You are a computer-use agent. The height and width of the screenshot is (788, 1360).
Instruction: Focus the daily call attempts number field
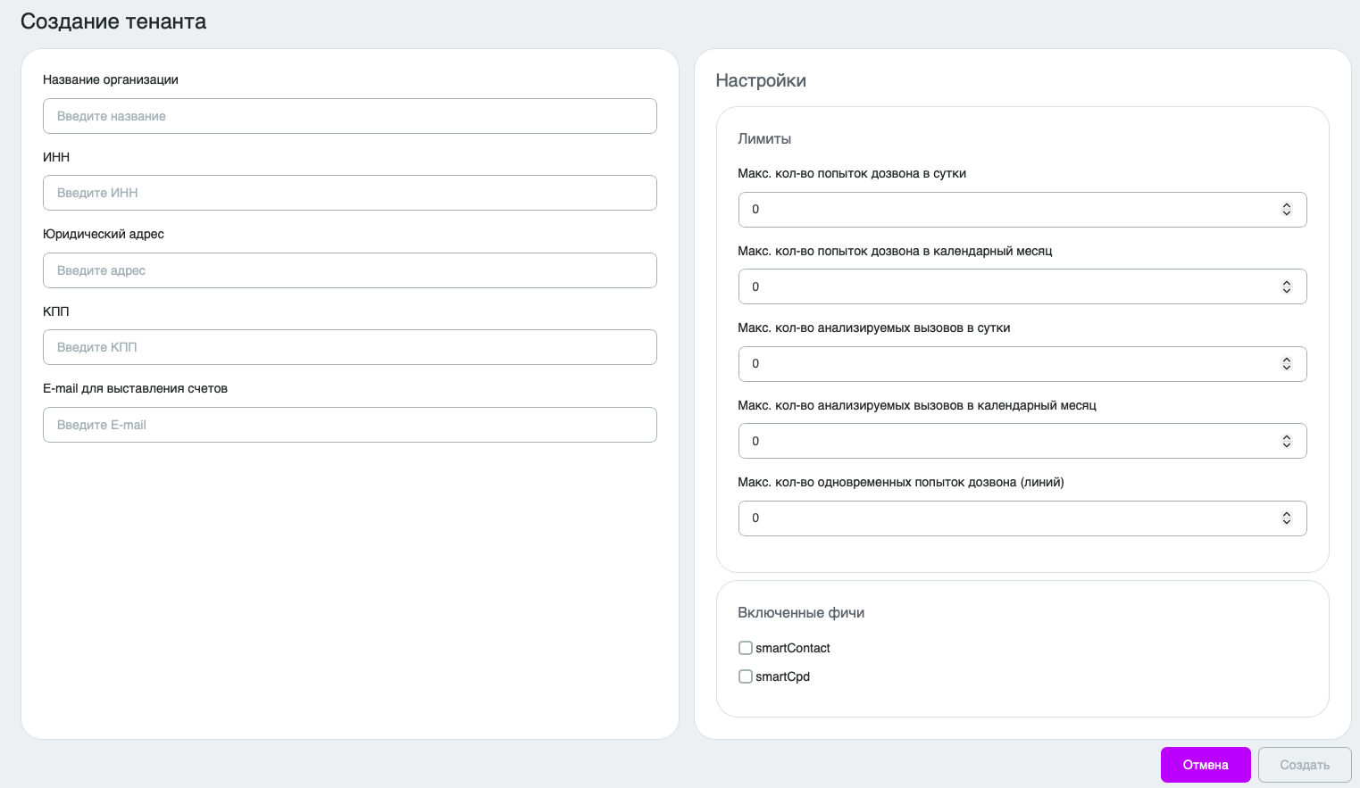tap(1022, 210)
